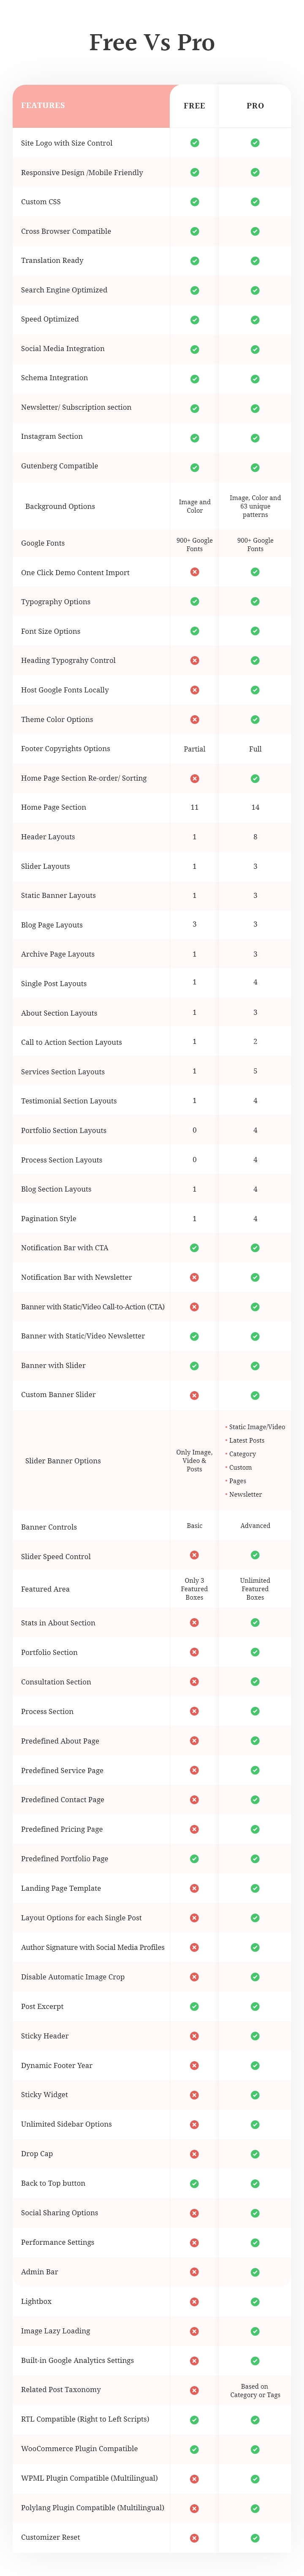Click the Free value 'Only 3 Featured Boxes'
Screen dimensions: 304x2576
[x=194, y=1589]
